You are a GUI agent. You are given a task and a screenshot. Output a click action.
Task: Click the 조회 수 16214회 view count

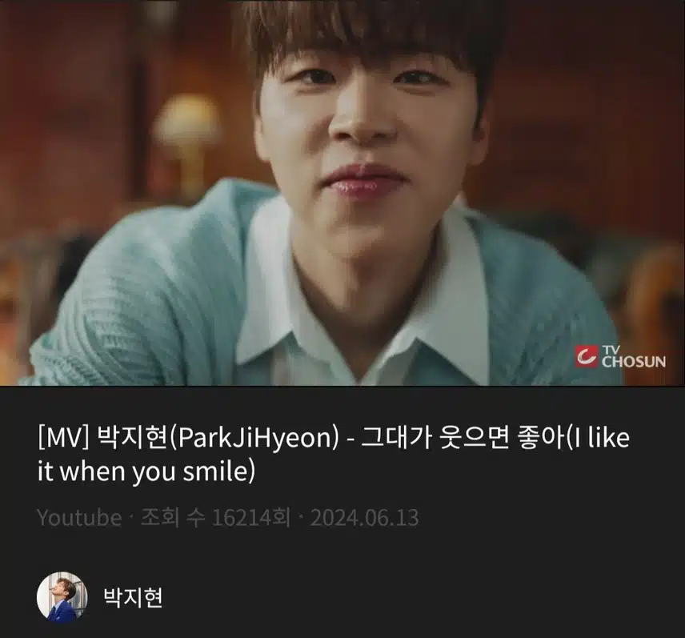[215, 518]
